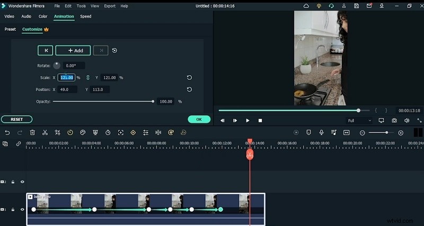
Task: Reset the Scale values
Action: coord(189,77)
